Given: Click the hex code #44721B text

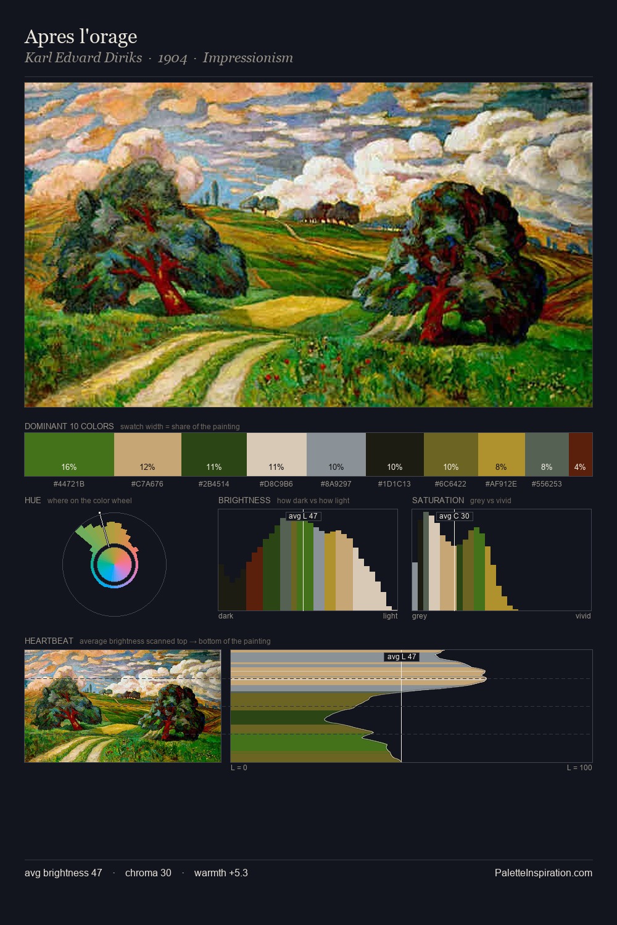Looking at the screenshot, I should [x=69, y=484].
